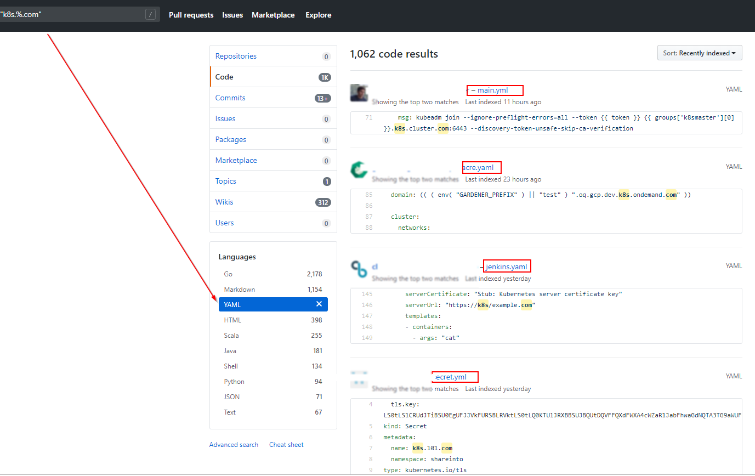
Task: Filter results by Text language
Action: (x=273, y=412)
